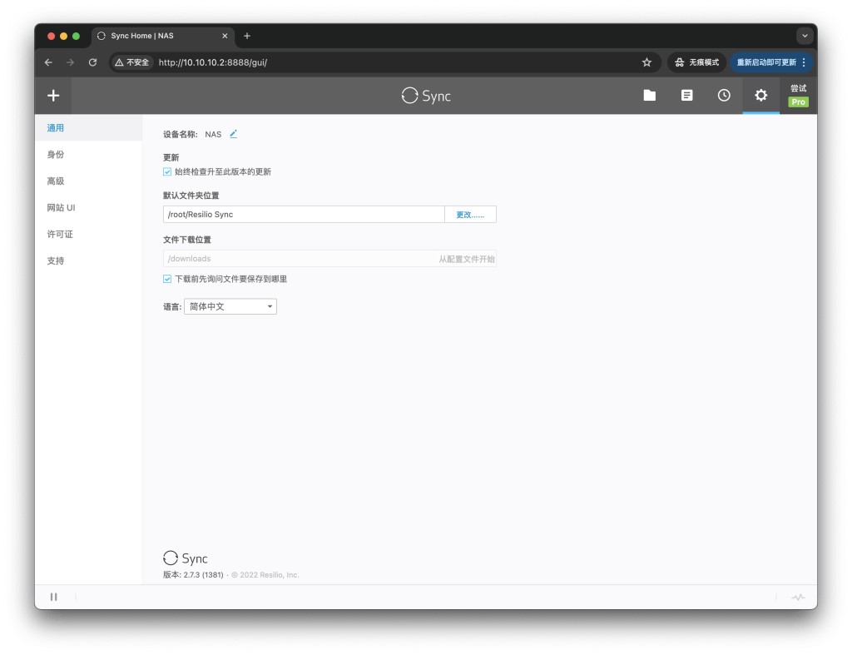Select the Sync Home | NAS browser tab
The height and width of the screenshot is (655, 852).
tap(163, 36)
